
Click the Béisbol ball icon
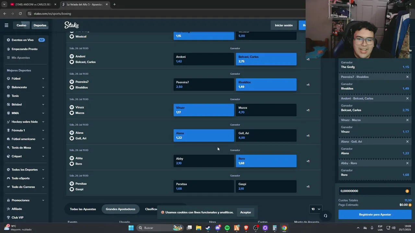coord(8,105)
